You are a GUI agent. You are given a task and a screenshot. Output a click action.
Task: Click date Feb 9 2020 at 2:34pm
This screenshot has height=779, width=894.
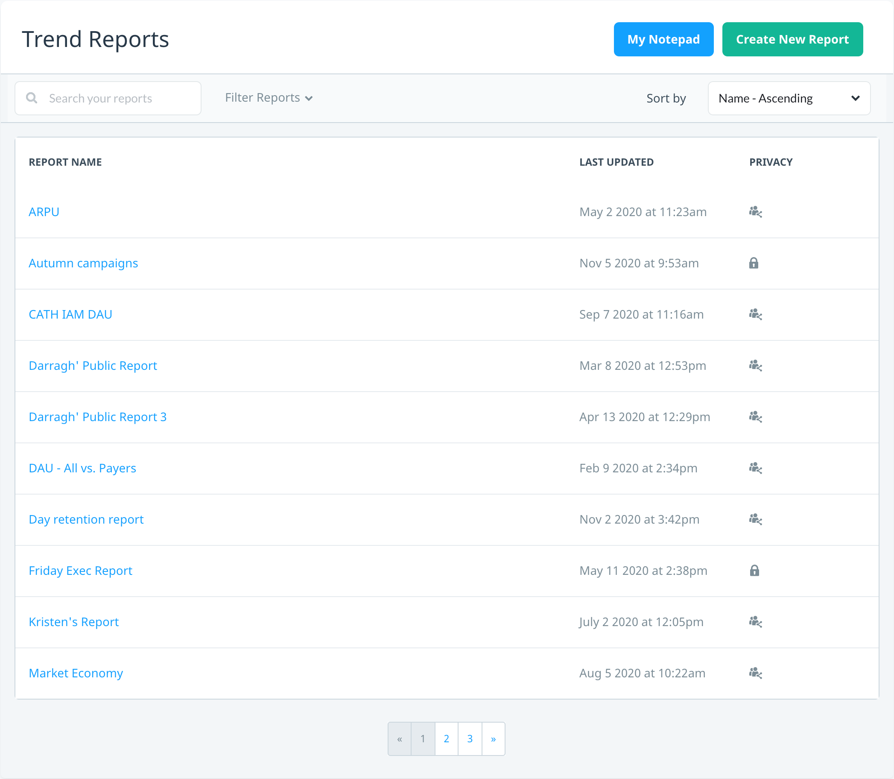(638, 469)
